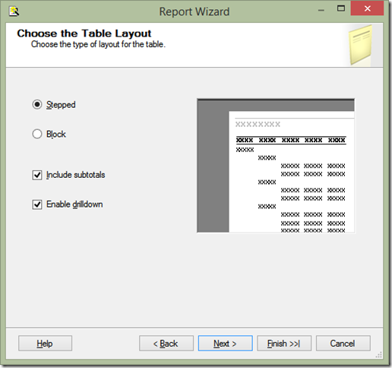Minimize the Report Wizard window
Image resolution: width=392 pixels, height=368 pixels.
321,11
